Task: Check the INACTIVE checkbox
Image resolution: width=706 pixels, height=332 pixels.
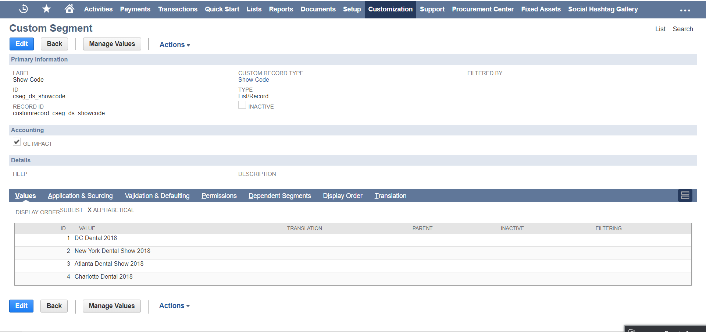Action: (242, 105)
